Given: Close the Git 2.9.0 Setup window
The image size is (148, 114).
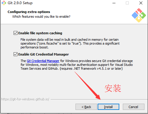Looking at the screenshot, I should [x=141, y=3].
